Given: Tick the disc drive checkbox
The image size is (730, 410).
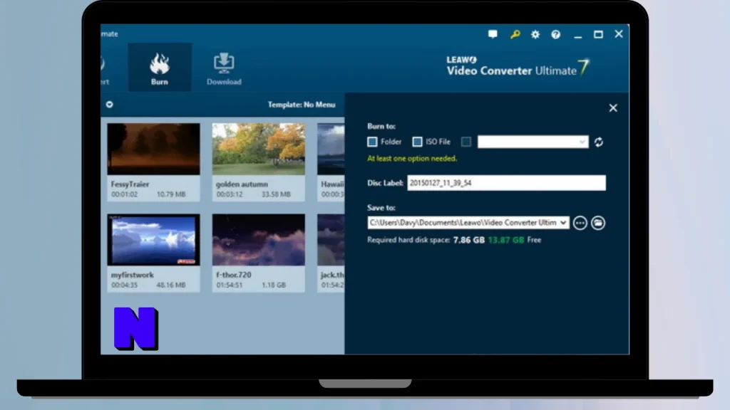Looking at the screenshot, I should (466, 142).
